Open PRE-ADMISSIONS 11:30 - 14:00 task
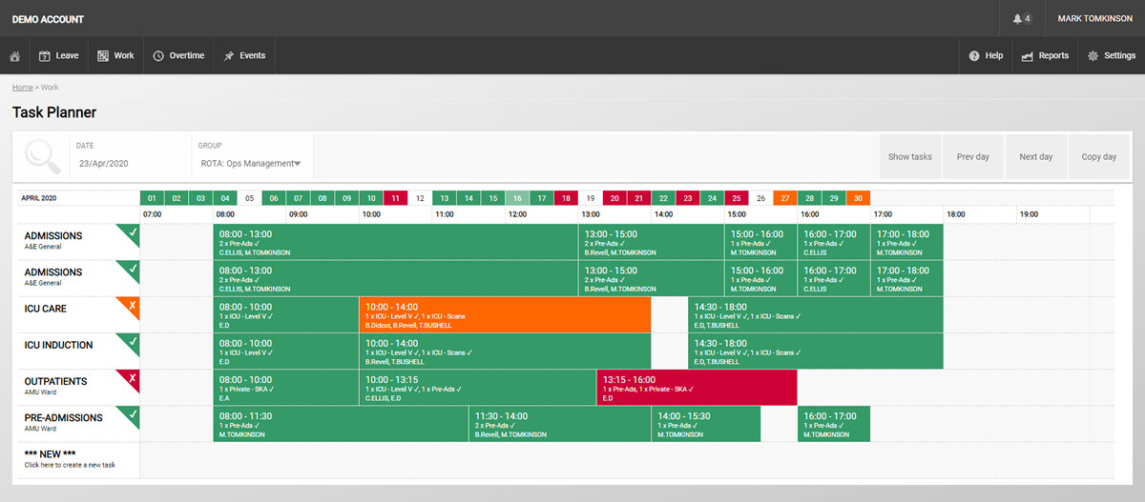 click(560, 424)
